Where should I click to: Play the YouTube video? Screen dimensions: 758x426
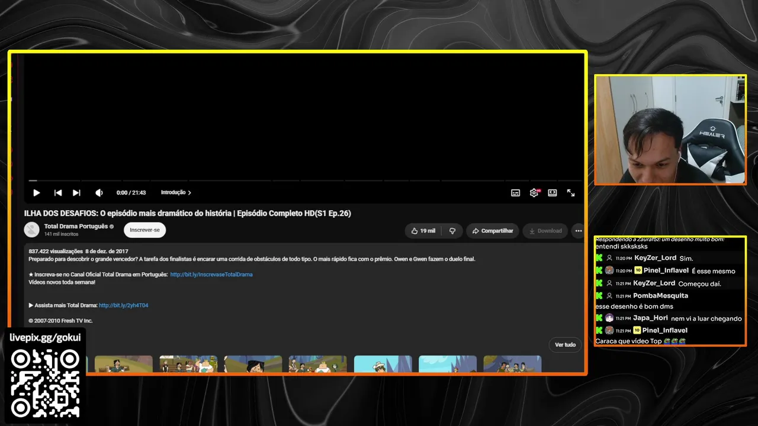tap(36, 193)
